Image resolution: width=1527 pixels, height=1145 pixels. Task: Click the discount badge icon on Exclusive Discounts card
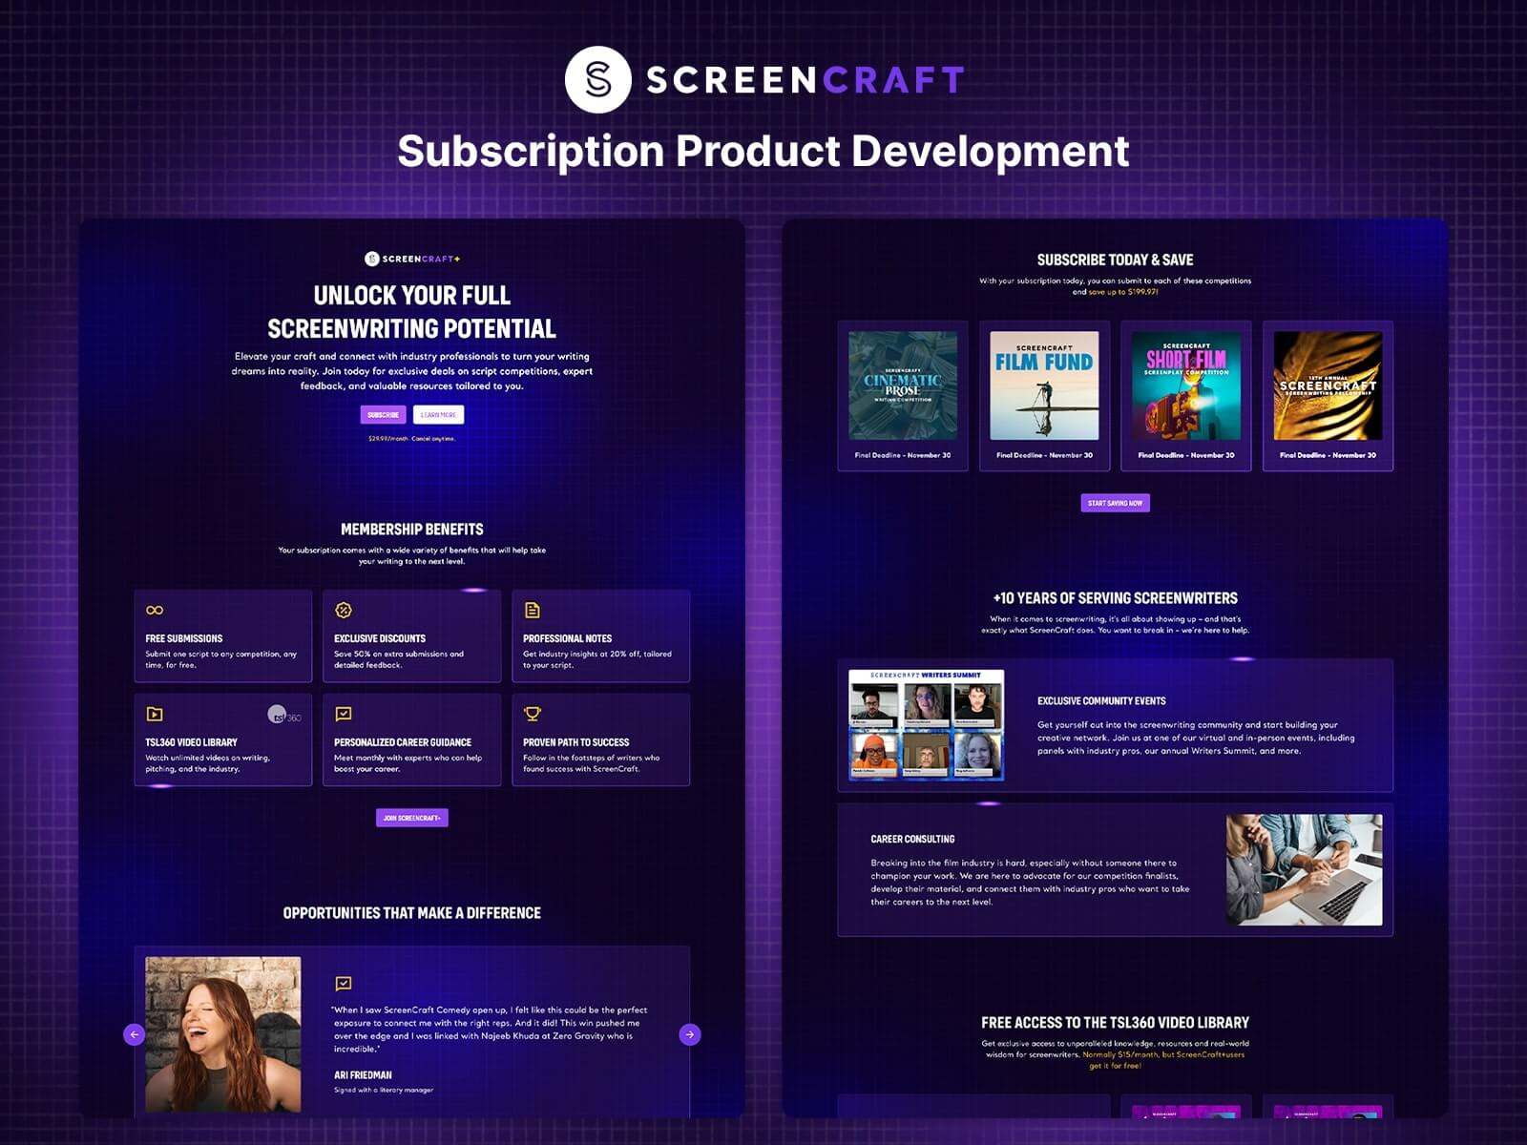pyautogui.click(x=344, y=610)
